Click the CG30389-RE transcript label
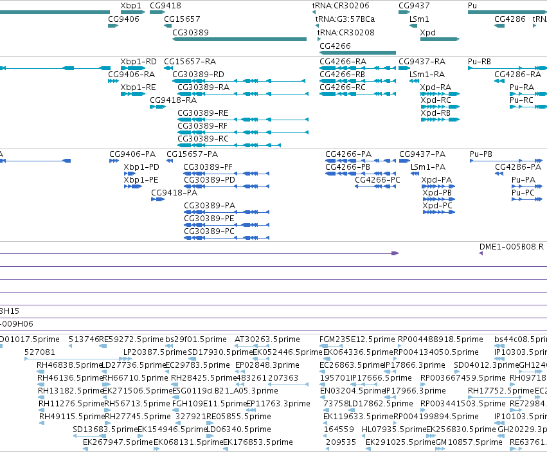 click(x=203, y=113)
